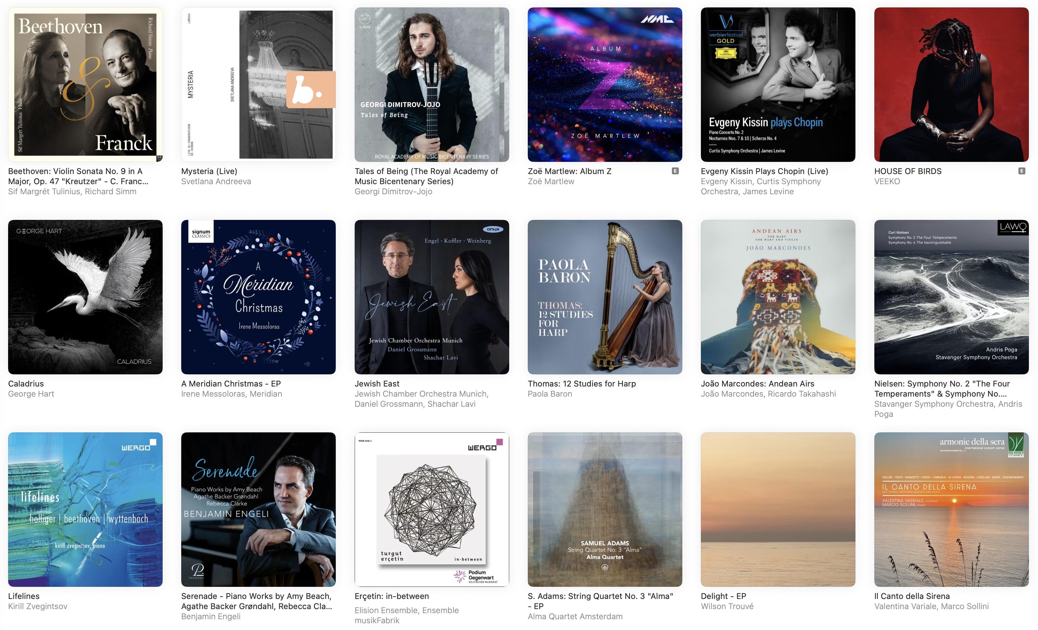
Task: Open Caladrius heron album cover
Action: pos(85,297)
